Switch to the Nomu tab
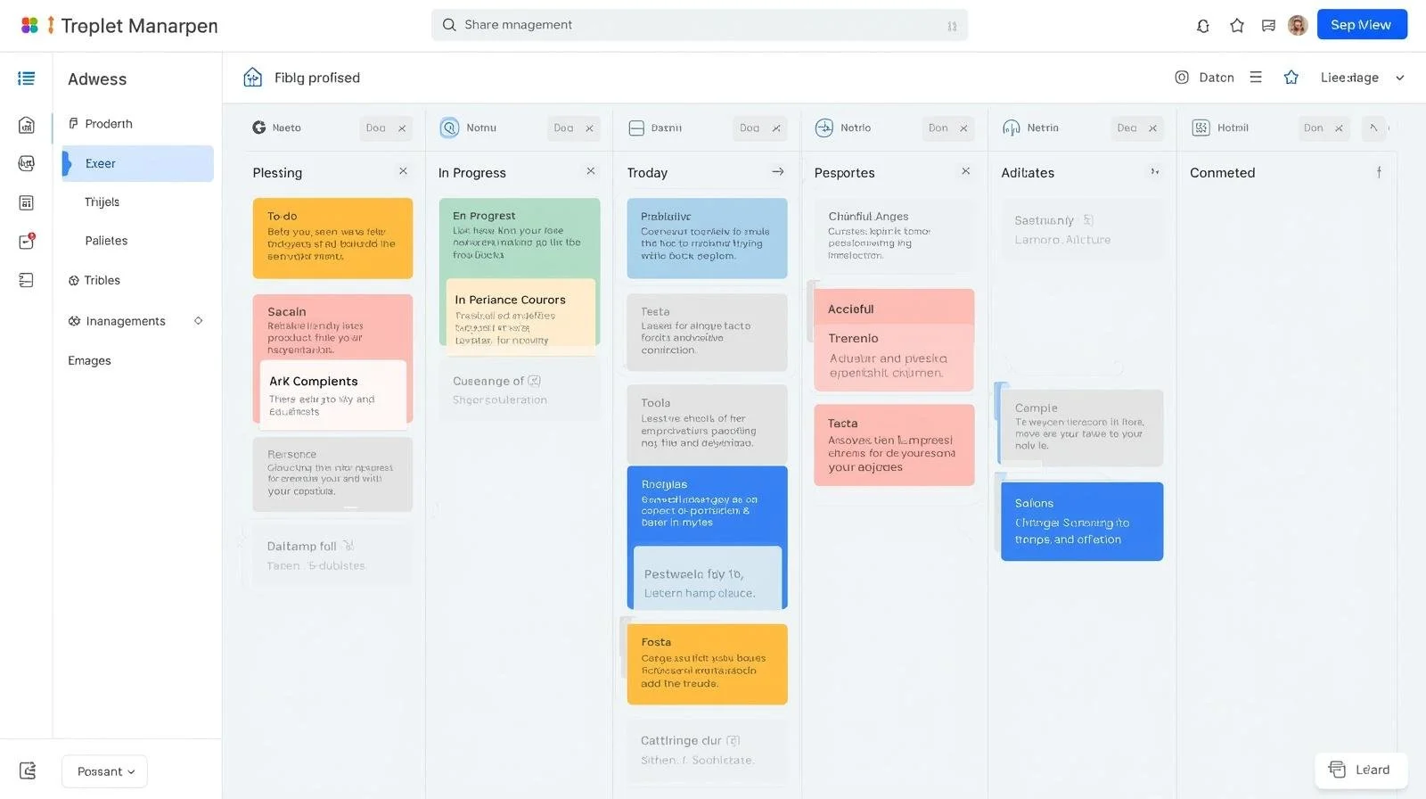The width and height of the screenshot is (1426, 799). pyautogui.click(x=470, y=128)
